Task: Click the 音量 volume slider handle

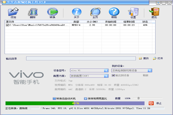Action: coord(138,98)
